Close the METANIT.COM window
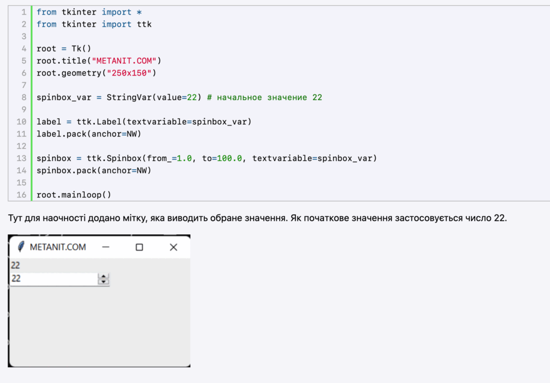The image size is (550, 383). (x=173, y=247)
